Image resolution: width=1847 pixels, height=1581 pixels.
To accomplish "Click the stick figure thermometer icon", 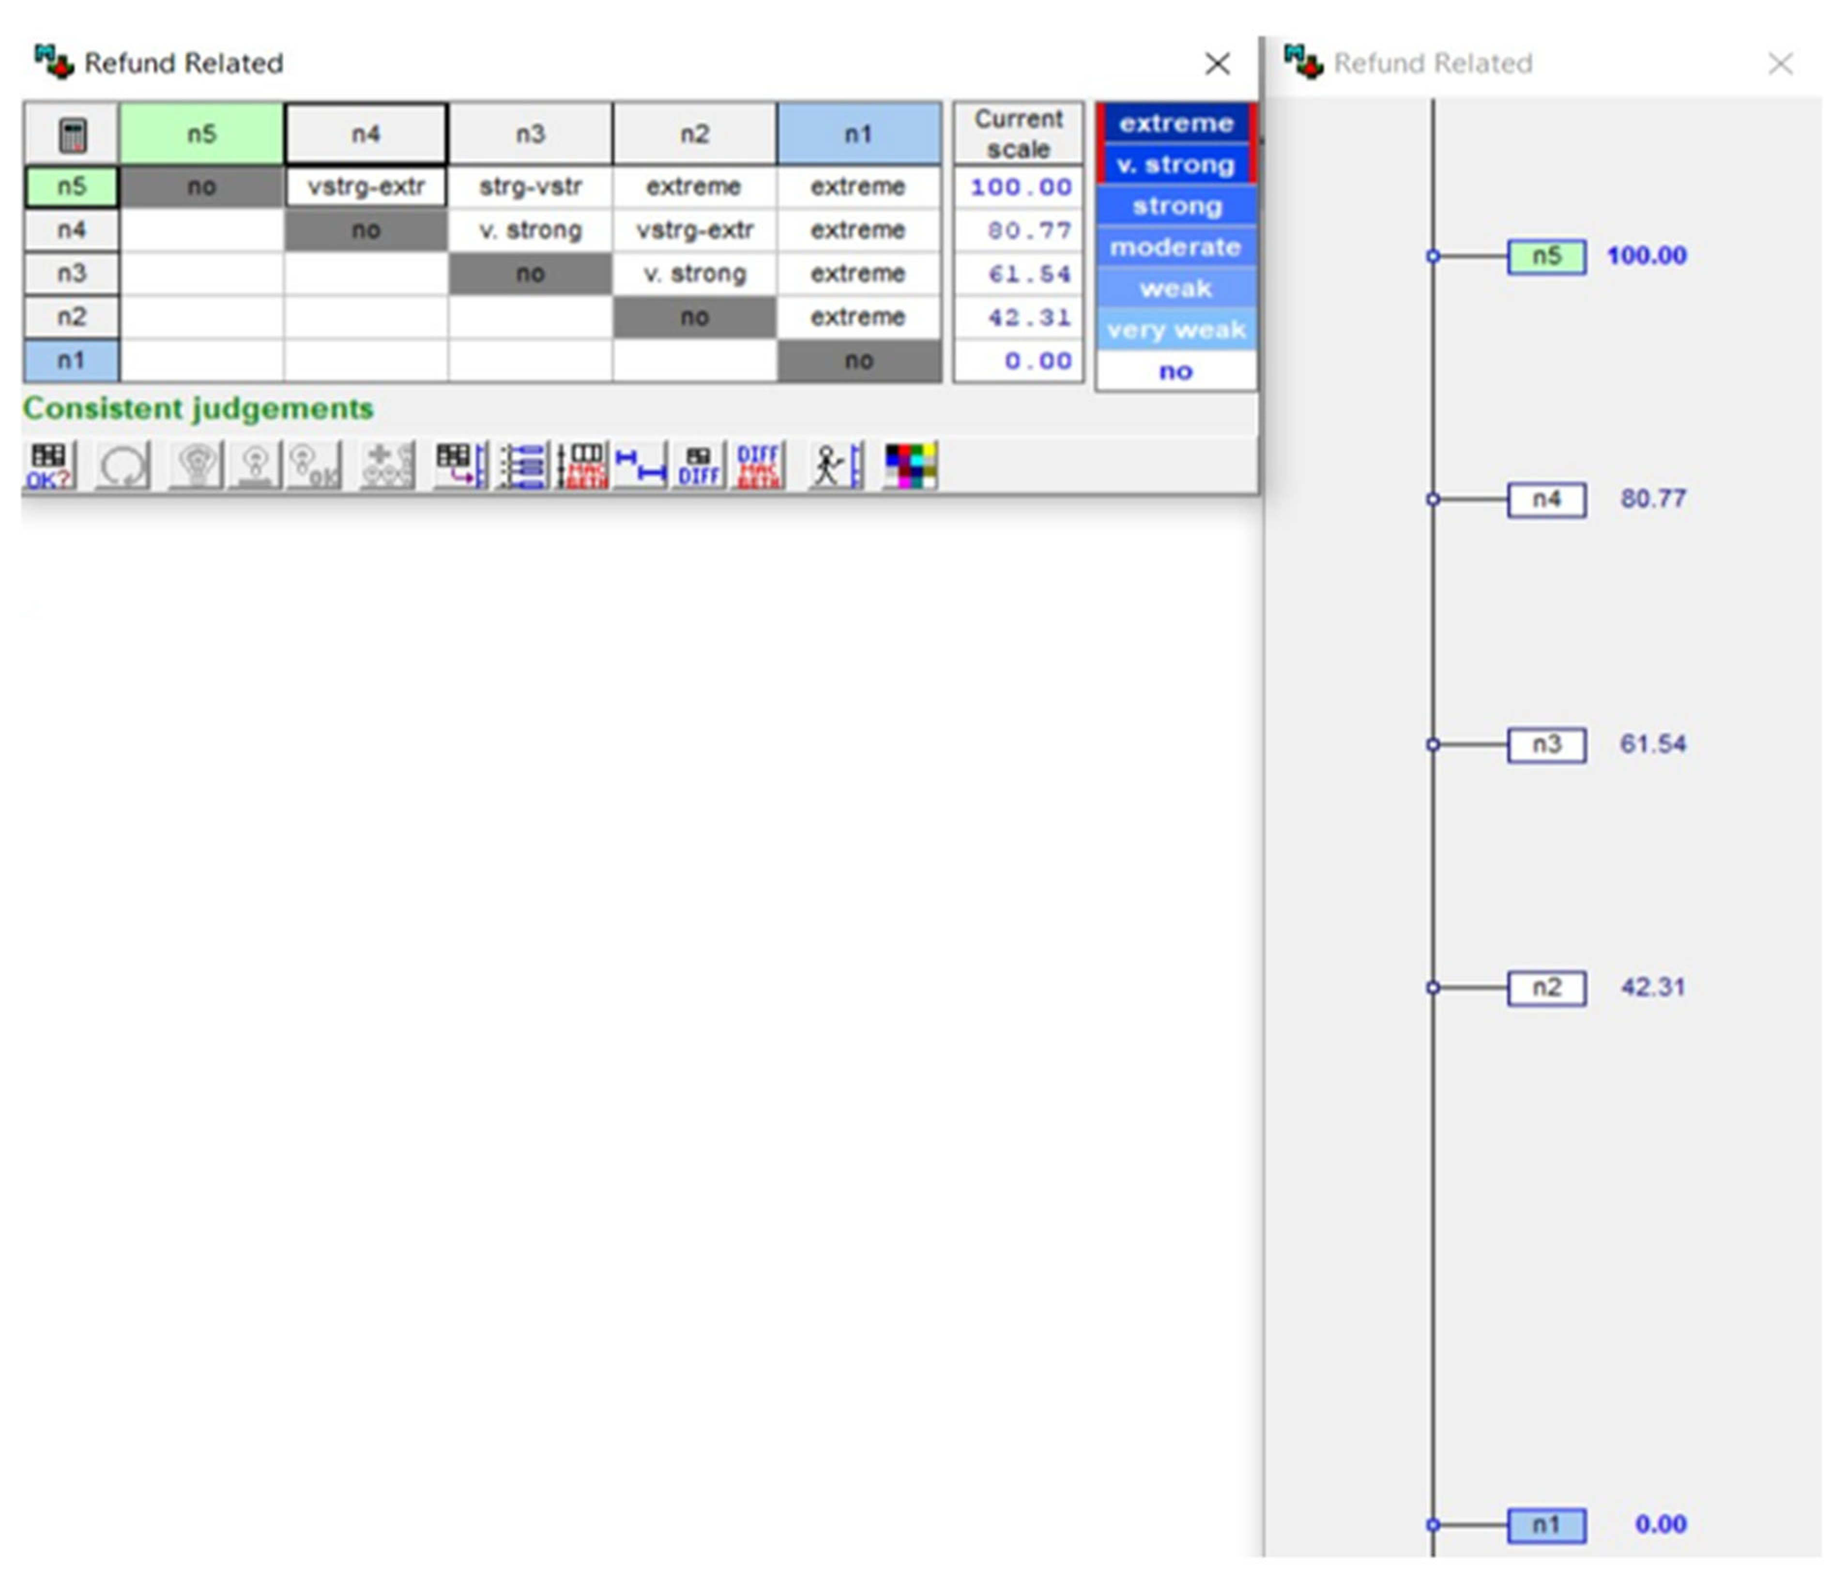I will click(835, 464).
